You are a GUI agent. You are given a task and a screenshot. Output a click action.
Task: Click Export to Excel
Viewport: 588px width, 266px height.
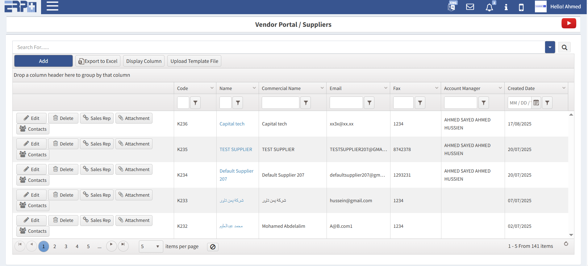98,61
